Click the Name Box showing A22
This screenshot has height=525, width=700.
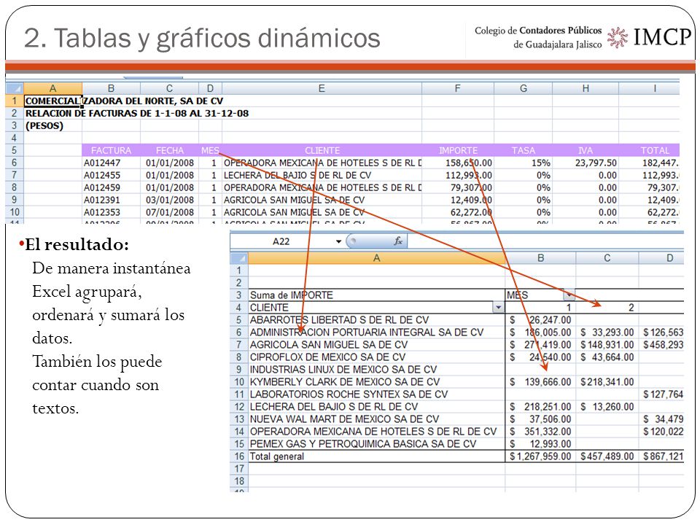coord(281,241)
